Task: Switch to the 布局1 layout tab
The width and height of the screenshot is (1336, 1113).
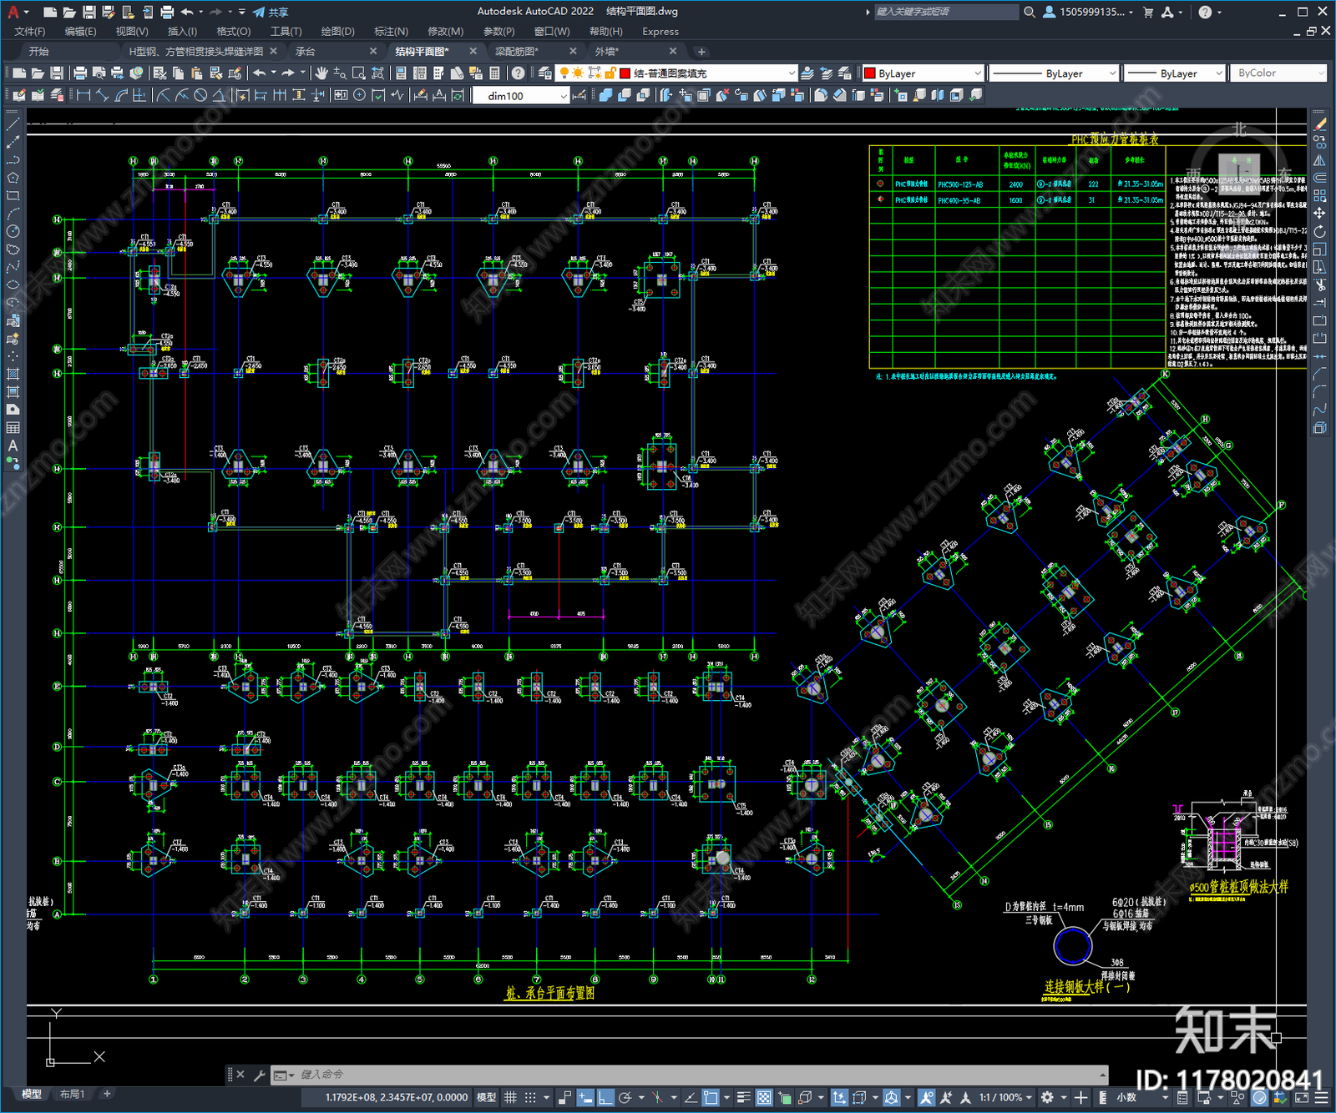Action: [x=72, y=1094]
